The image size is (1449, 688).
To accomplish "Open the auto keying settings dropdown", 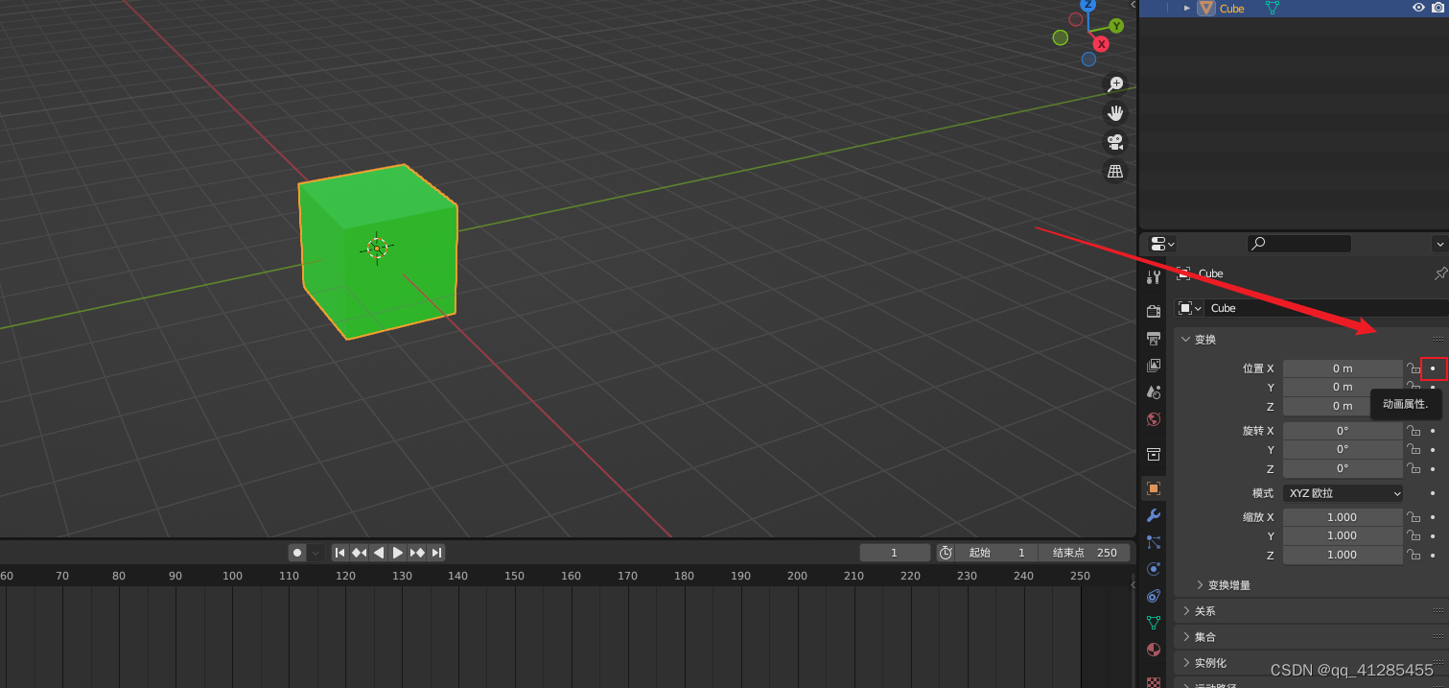I will [x=316, y=553].
